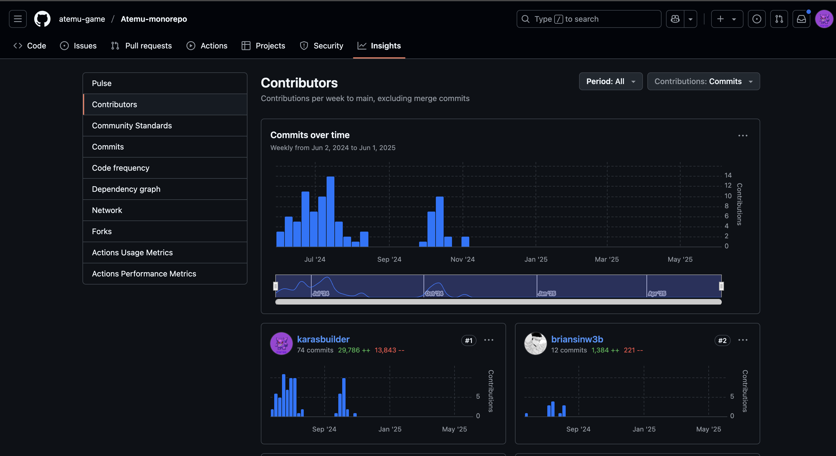836x456 pixels.
Task: Open Commits over time options menu
Action: pyautogui.click(x=743, y=136)
